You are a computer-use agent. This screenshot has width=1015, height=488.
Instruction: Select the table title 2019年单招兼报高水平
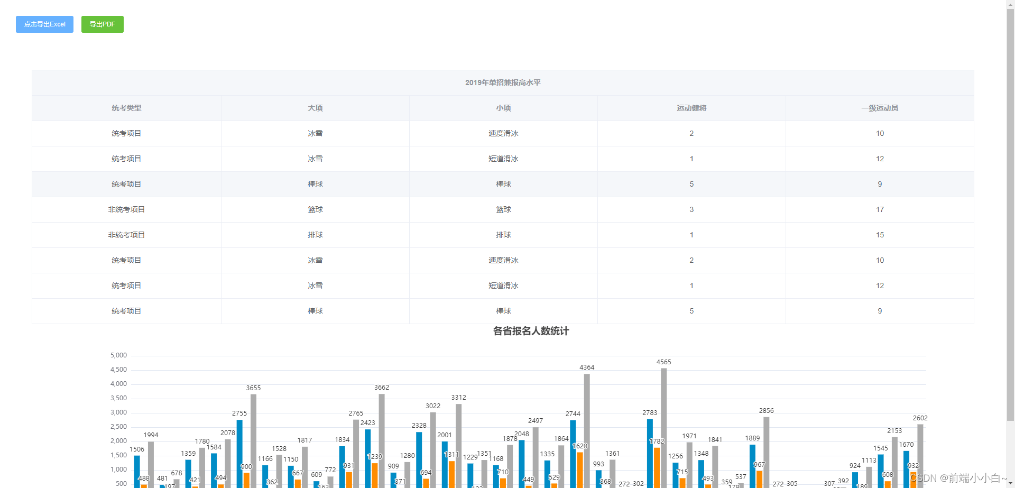tap(503, 82)
